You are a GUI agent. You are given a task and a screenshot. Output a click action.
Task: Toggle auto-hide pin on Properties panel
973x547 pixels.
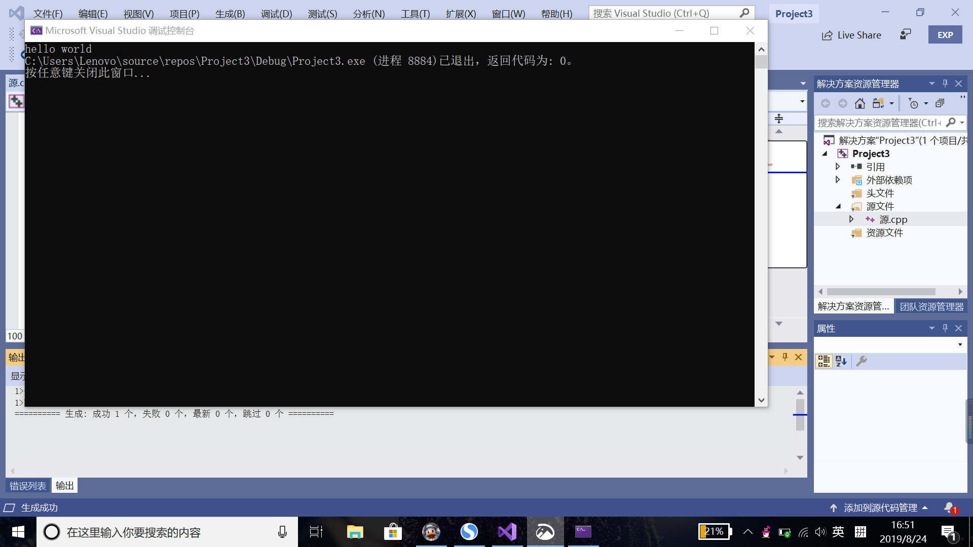945,328
